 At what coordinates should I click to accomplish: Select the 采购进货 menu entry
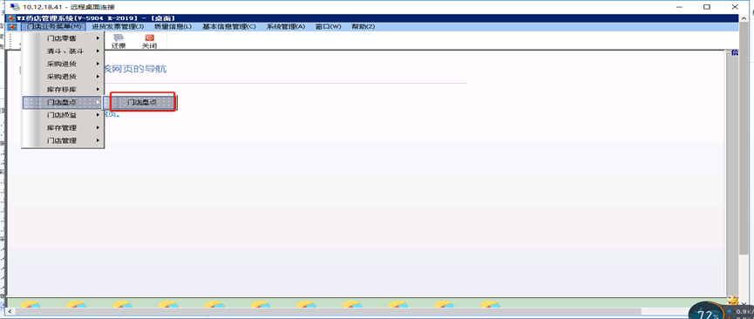pos(63,64)
